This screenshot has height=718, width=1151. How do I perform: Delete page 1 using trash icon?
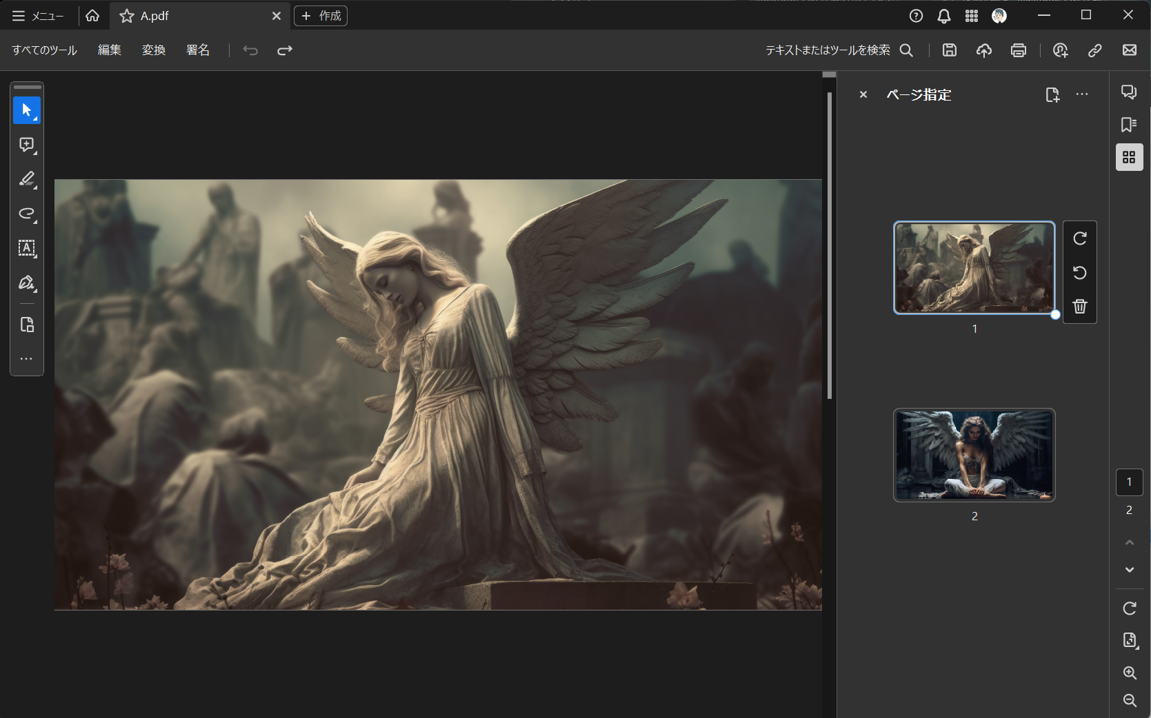(1080, 306)
